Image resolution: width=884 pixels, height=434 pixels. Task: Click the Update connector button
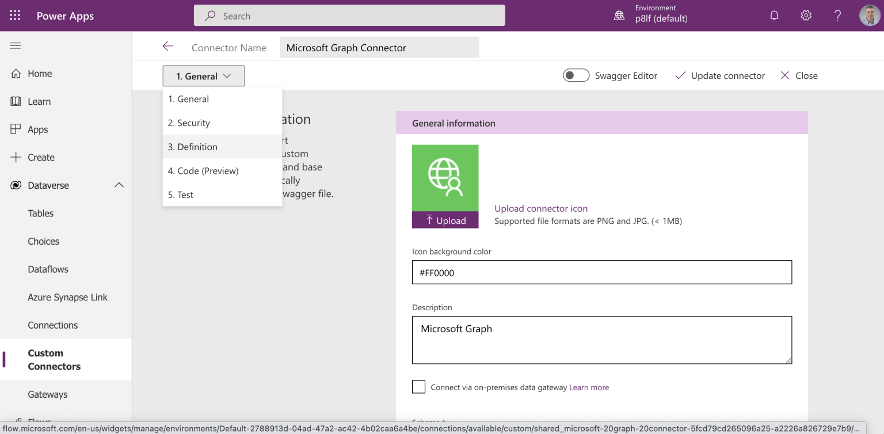(x=720, y=75)
